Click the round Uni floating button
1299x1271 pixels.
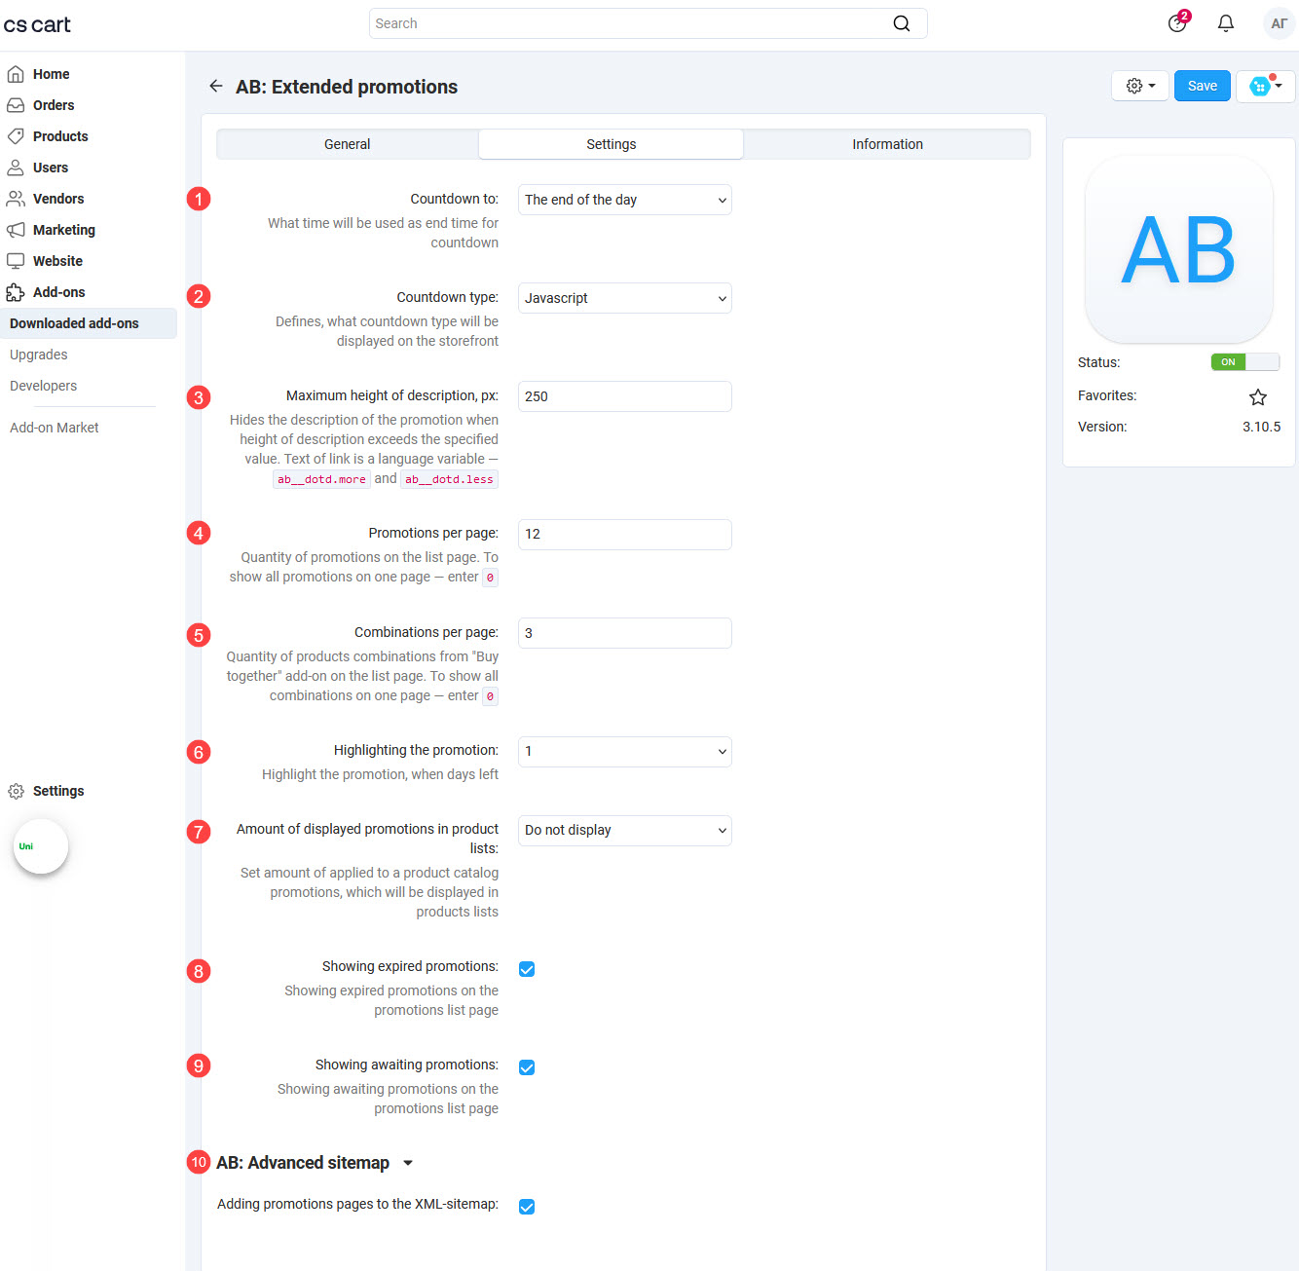[41, 846]
